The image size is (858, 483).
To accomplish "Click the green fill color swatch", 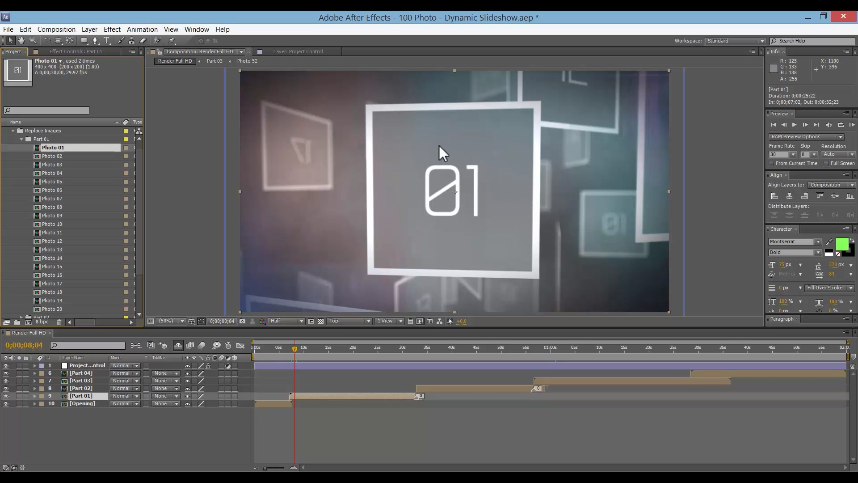I will point(841,244).
